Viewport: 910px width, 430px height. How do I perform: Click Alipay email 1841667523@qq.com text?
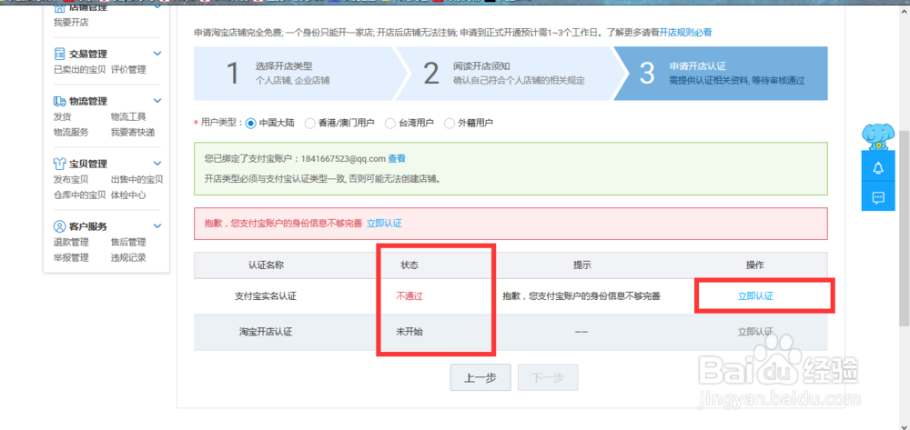(x=343, y=158)
